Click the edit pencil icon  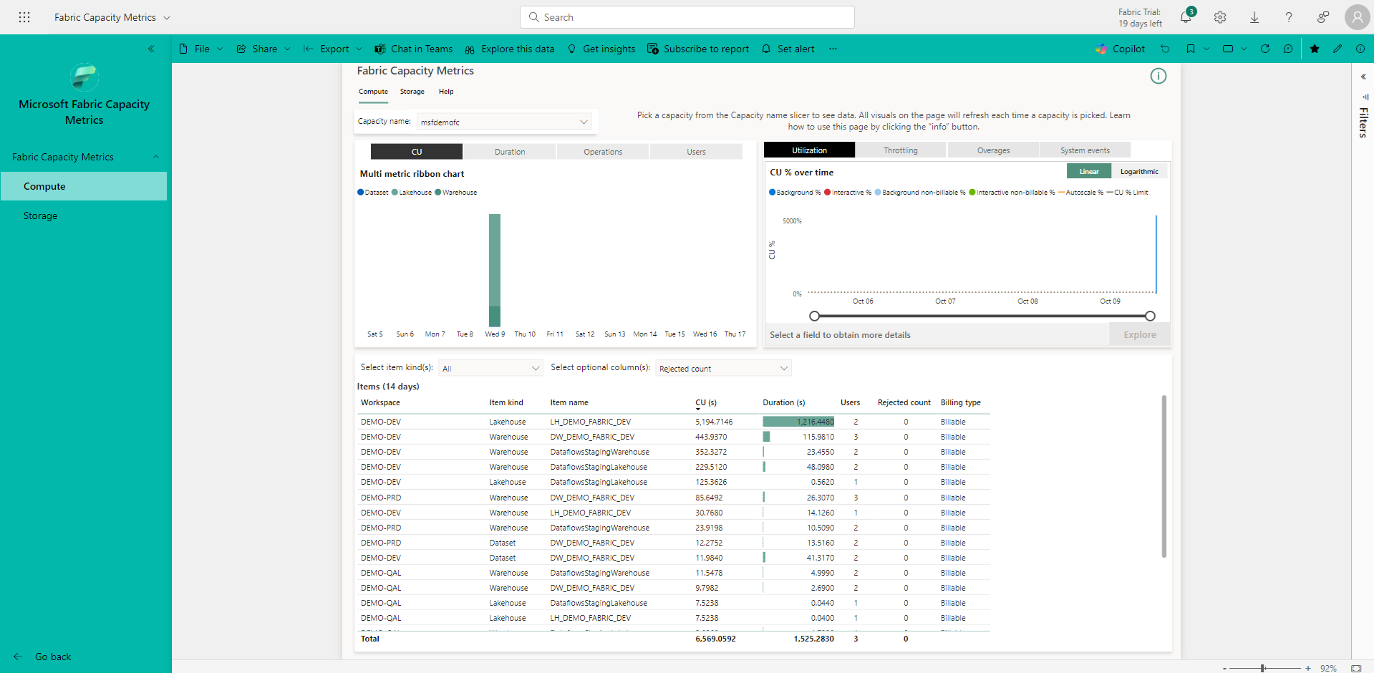[1337, 49]
